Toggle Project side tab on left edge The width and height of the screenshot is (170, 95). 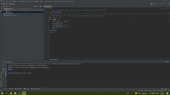[1, 9]
